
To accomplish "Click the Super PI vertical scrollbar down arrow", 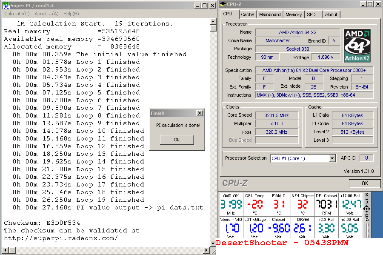I will point(213,243).
